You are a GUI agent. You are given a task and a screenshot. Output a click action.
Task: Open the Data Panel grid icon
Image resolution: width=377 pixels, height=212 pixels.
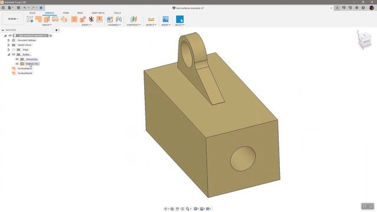click(3, 8)
